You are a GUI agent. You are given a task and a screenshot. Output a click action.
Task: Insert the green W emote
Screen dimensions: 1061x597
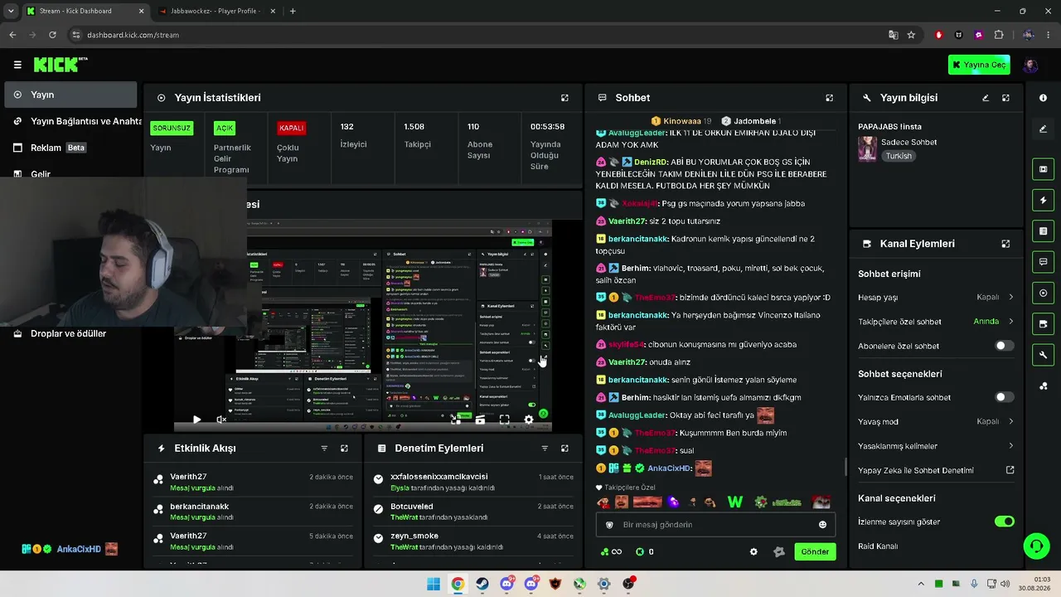(734, 502)
